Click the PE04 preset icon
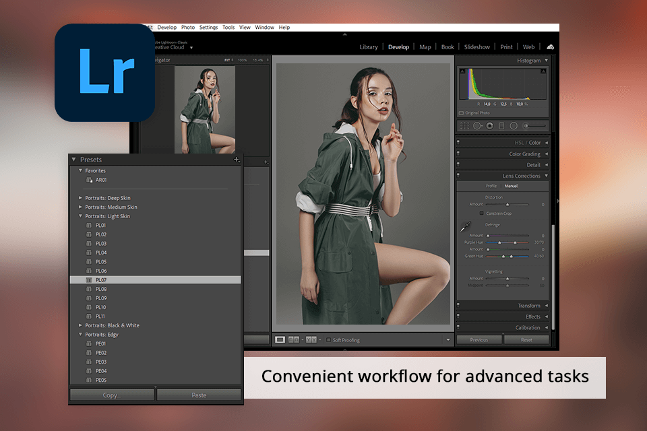Viewport: 647px width, 431px height. pos(89,371)
